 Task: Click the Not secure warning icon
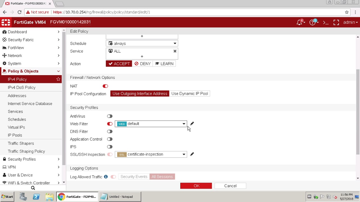28,12
